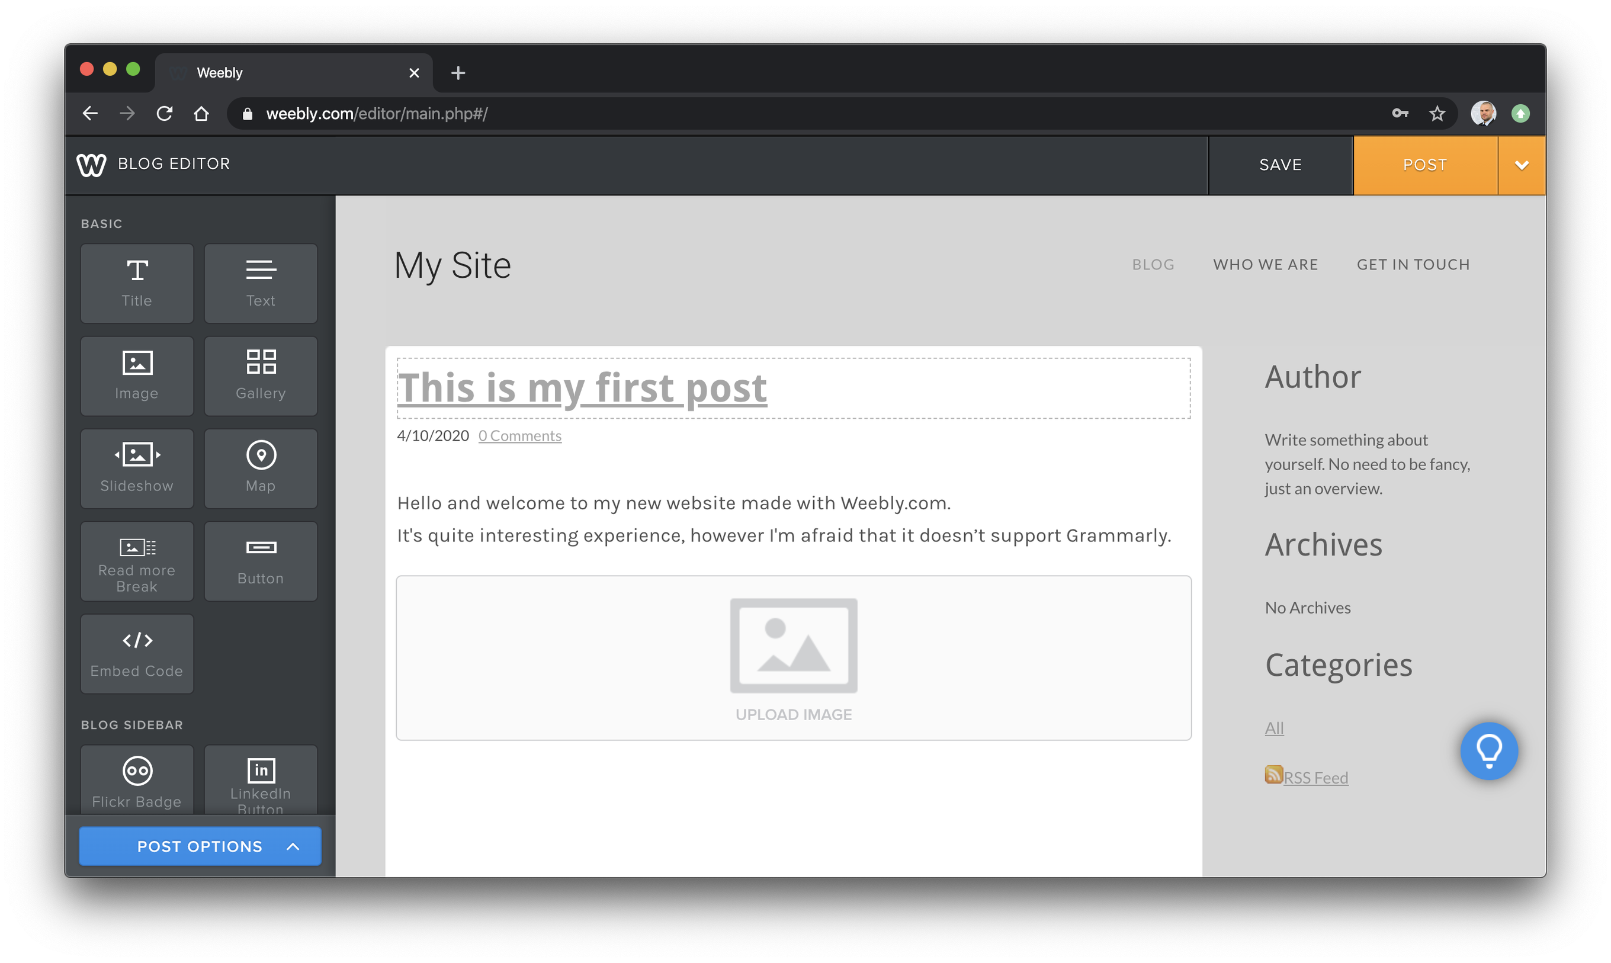The width and height of the screenshot is (1611, 963).
Task: Pick the Image element tile
Action: 137,376
